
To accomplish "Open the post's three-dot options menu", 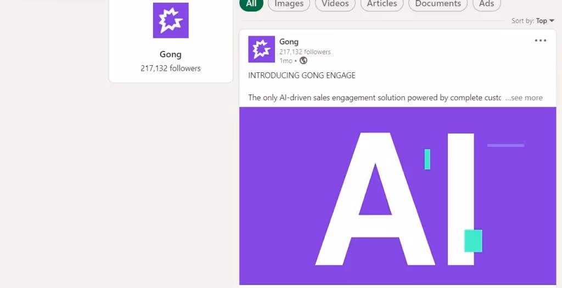I will [541, 41].
